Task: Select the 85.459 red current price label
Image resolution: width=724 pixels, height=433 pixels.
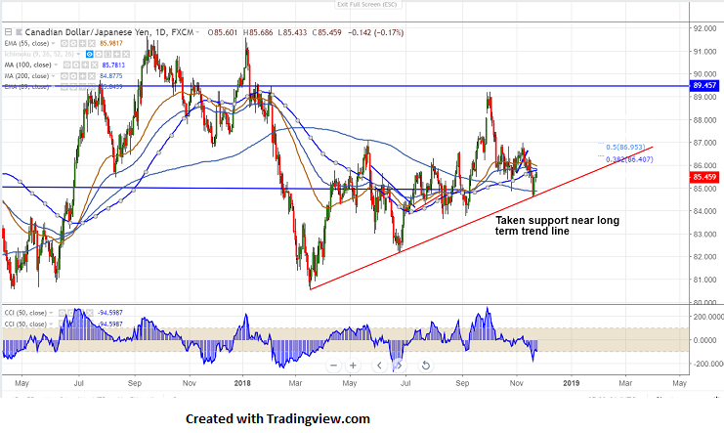Action: [704, 177]
